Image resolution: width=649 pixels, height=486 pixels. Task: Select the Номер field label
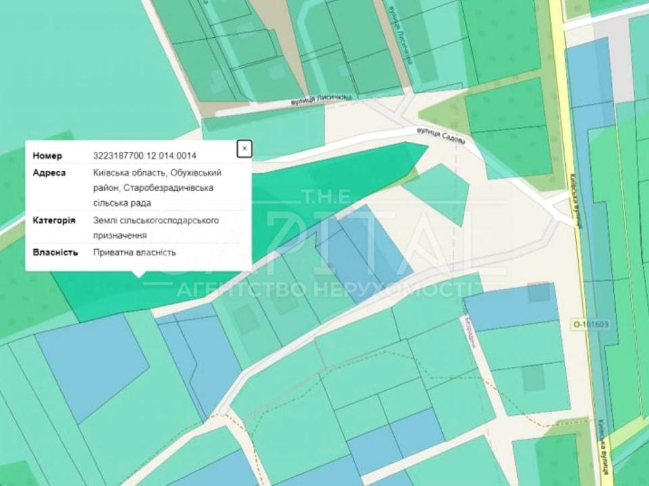click(47, 156)
